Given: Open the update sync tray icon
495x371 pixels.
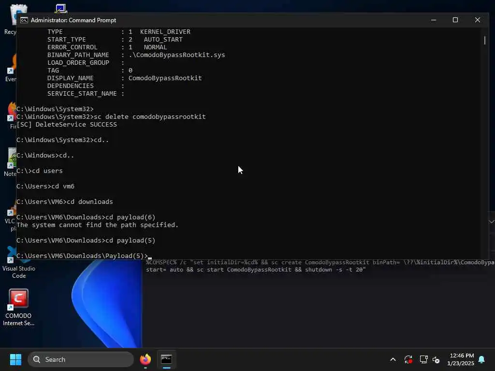Looking at the screenshot, I should [x=408, y=359].
